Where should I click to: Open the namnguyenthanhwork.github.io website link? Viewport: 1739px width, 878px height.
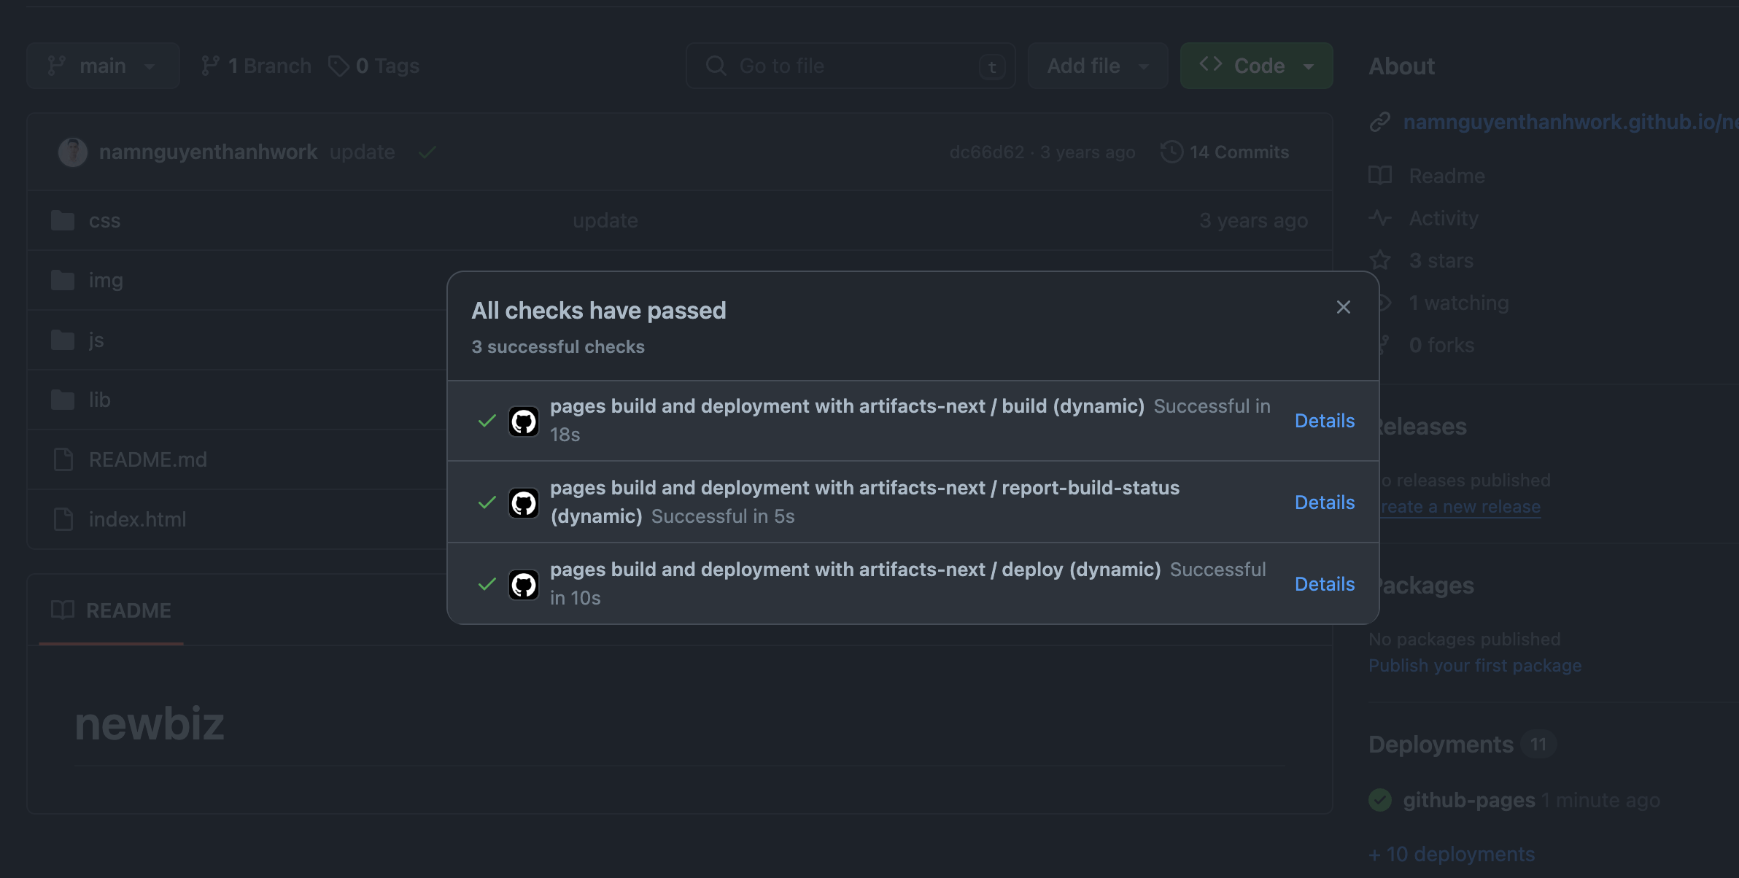tap(1570, 122)
